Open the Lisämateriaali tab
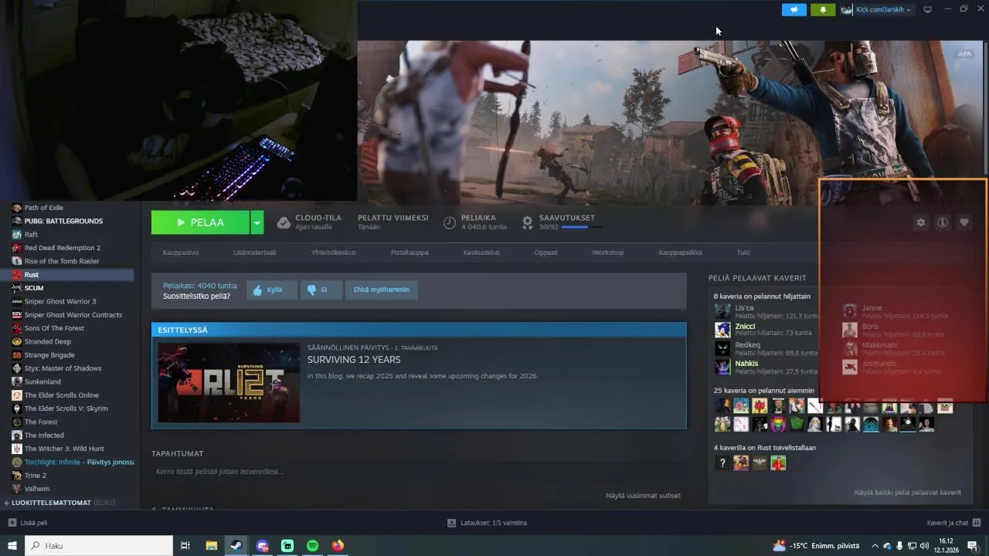This screenshot has width=989, height=556. [x=254, y=253]
